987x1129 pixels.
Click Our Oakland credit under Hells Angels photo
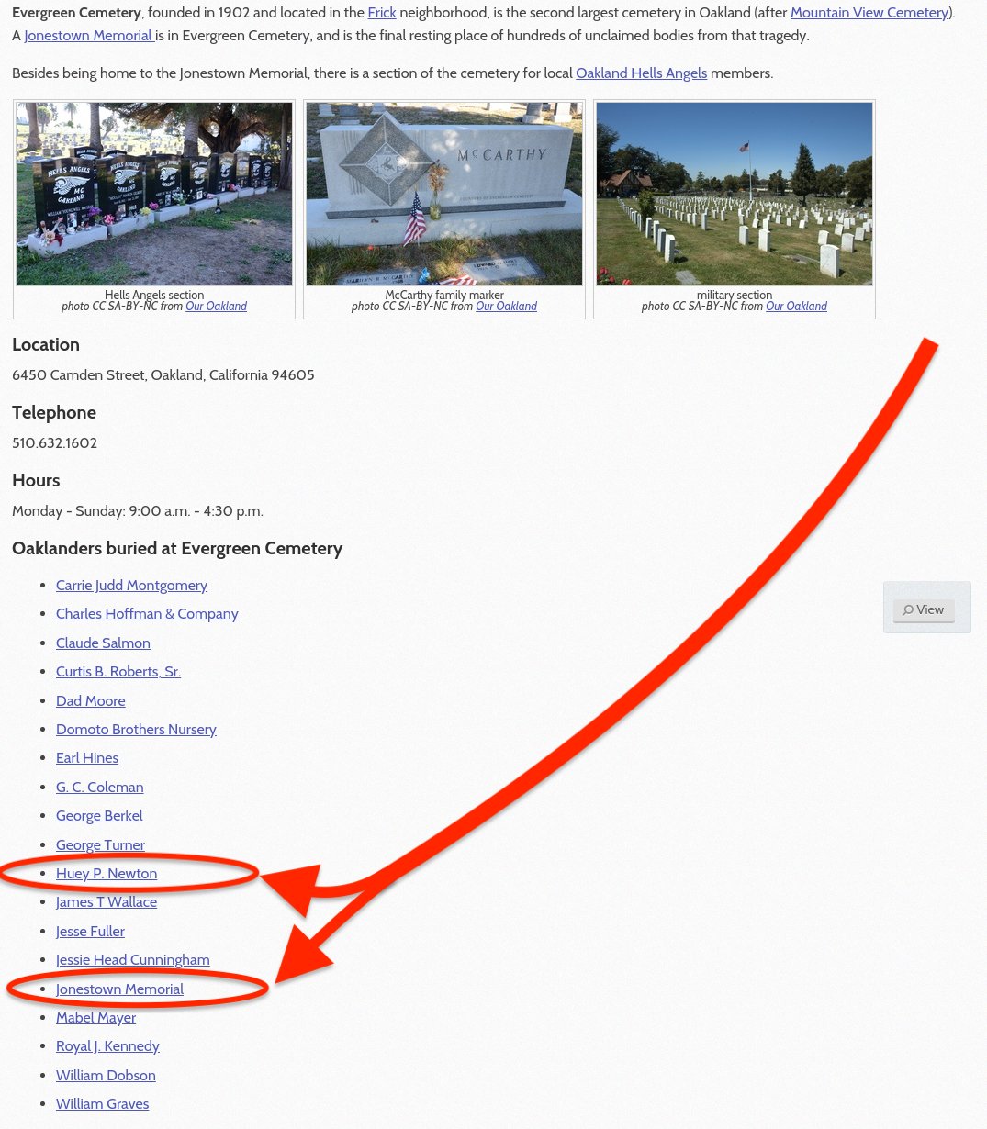click(x=216, y=307)
